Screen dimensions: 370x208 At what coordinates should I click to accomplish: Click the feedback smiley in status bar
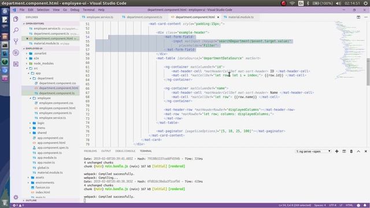pos(358,205)
